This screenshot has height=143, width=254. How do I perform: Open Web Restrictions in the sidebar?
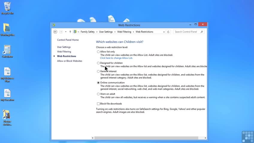pyautogui.click(x=66, y=56)
